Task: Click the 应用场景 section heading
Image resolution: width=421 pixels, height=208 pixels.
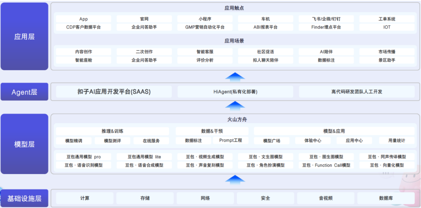Action: tap(234, 41)
